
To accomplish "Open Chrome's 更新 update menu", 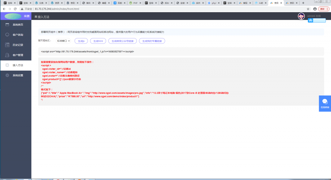I will (323, 9).
